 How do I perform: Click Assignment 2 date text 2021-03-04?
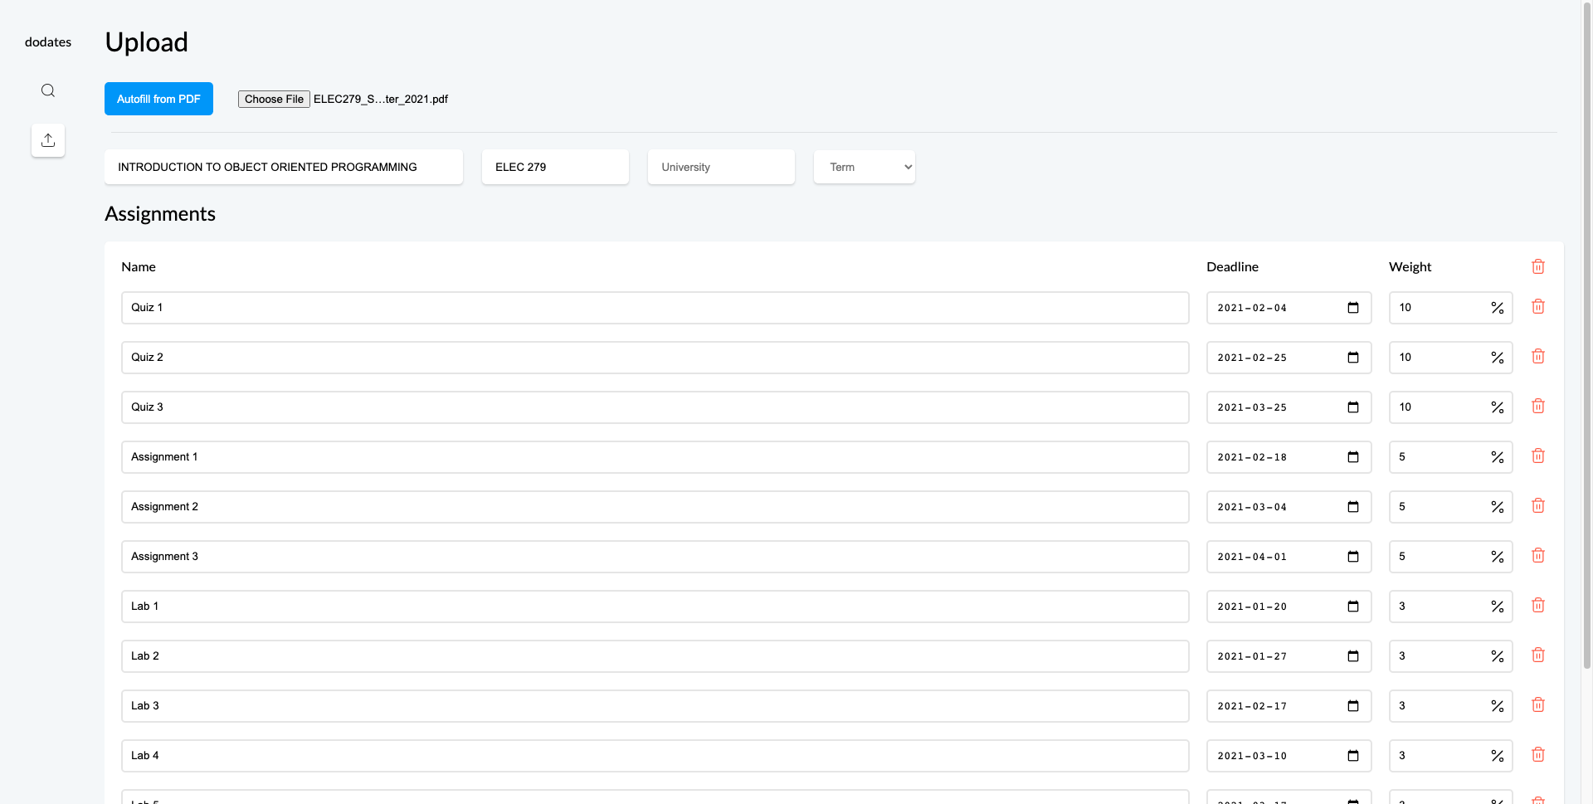tap(1252, 507)
